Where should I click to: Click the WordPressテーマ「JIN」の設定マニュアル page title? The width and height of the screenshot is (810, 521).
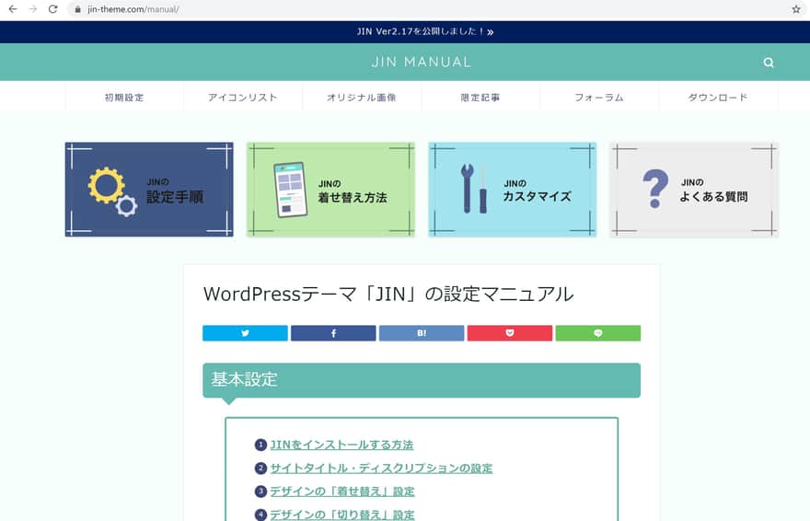tap(388, 294)
